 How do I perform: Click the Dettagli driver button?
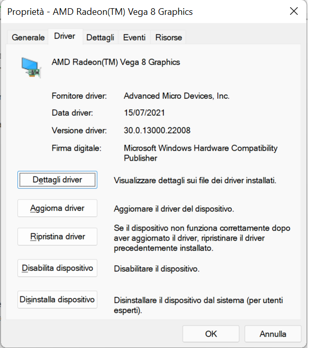click(57, 180)
